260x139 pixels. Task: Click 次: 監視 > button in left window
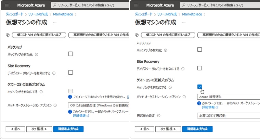coord(39,129)
